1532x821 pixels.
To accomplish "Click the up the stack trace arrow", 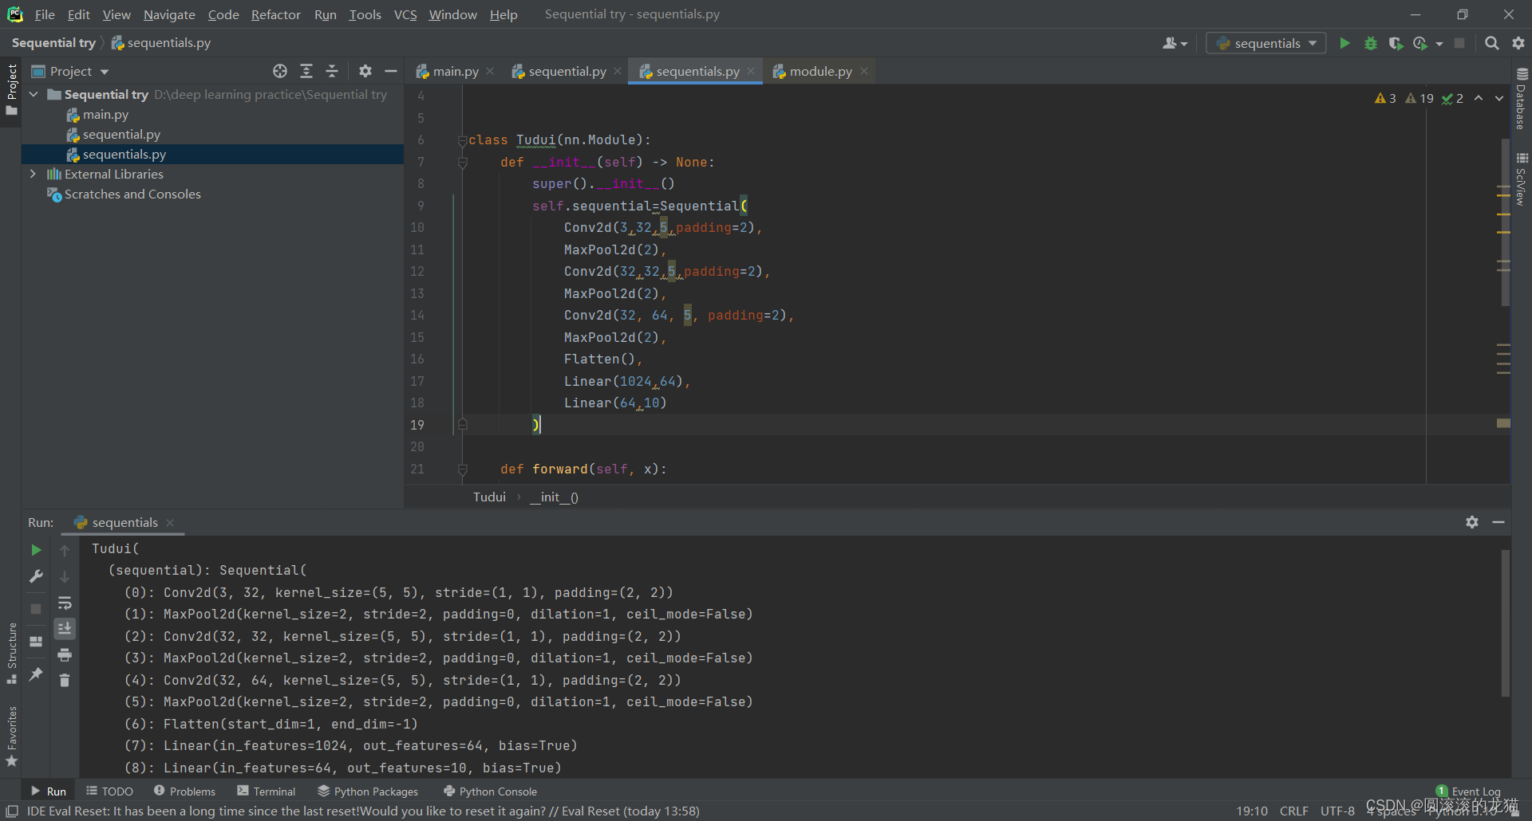I will [65, 550].
